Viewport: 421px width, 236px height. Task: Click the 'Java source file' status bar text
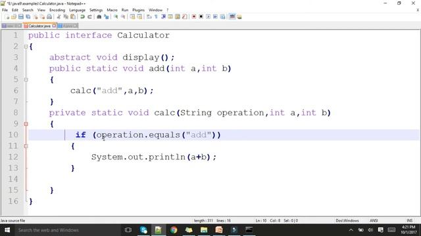click(12, 221)
